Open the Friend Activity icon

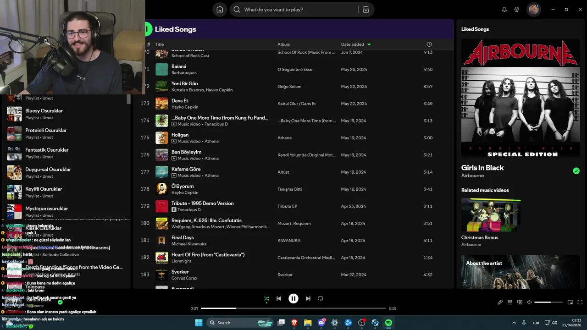(517, 9)
